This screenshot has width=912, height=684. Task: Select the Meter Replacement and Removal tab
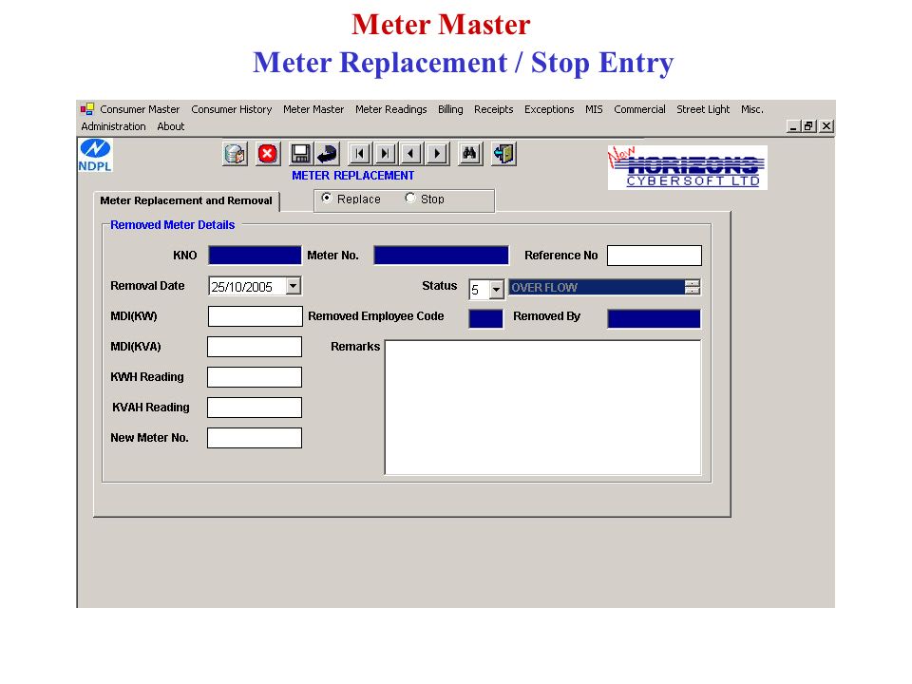coord(186,200)
